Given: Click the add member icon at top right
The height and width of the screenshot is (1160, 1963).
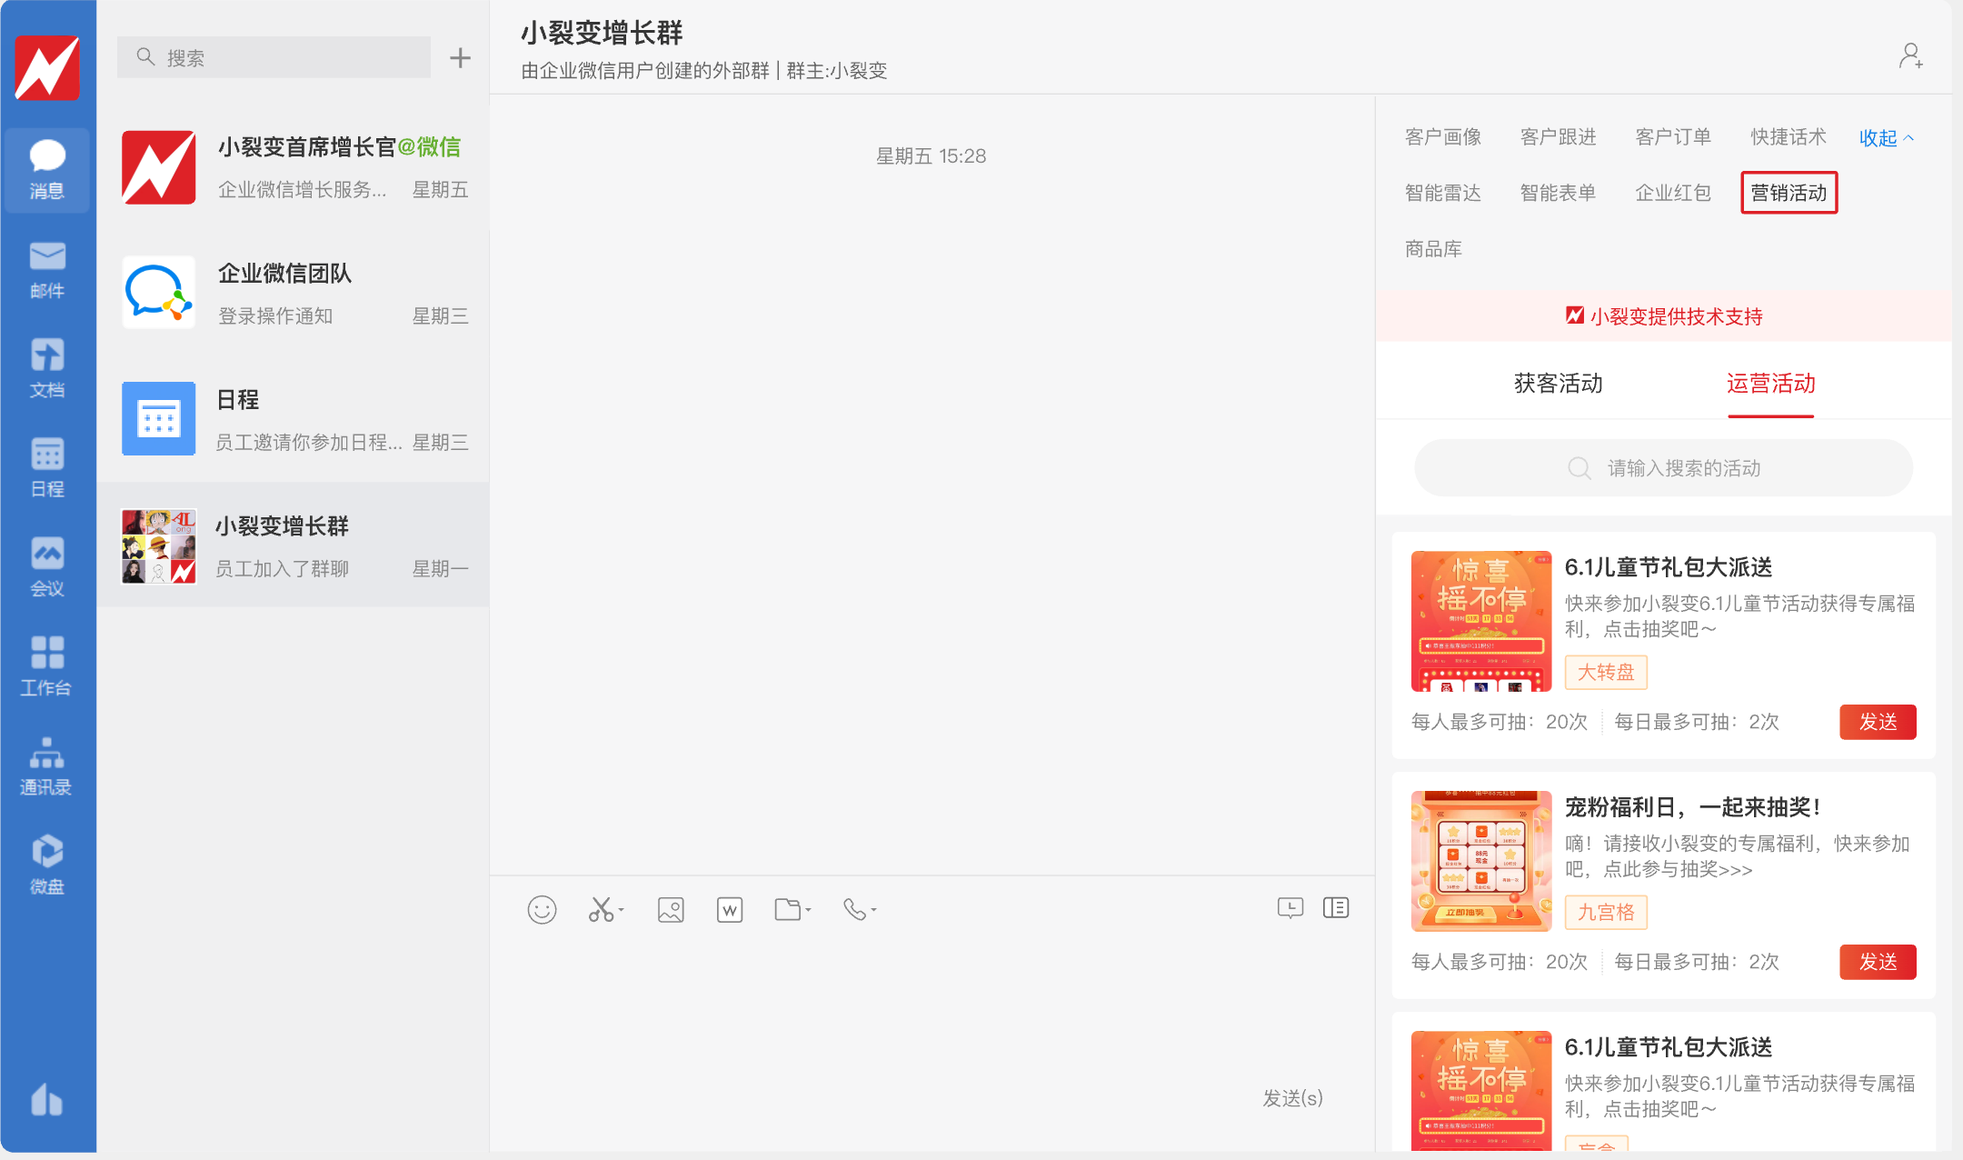Looking at the screenshot, I should pyautogui.click(x=1910, y=56).
